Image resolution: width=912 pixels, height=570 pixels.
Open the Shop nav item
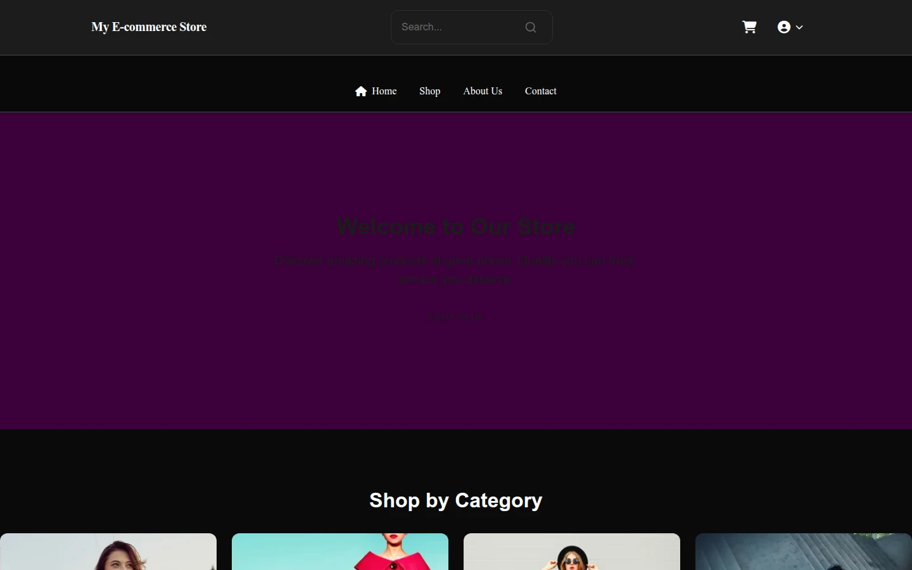click(x=430, y=91)
